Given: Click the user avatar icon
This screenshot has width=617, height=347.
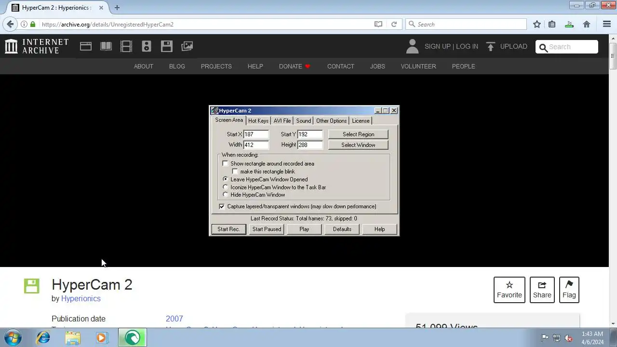Looking at the screenshot, I should 412,46.
